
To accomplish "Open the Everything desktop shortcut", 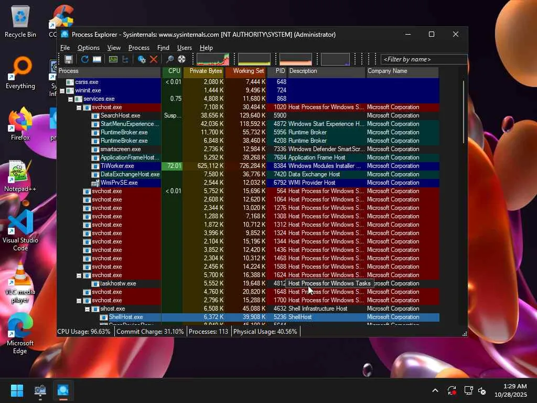I will 20,72.
